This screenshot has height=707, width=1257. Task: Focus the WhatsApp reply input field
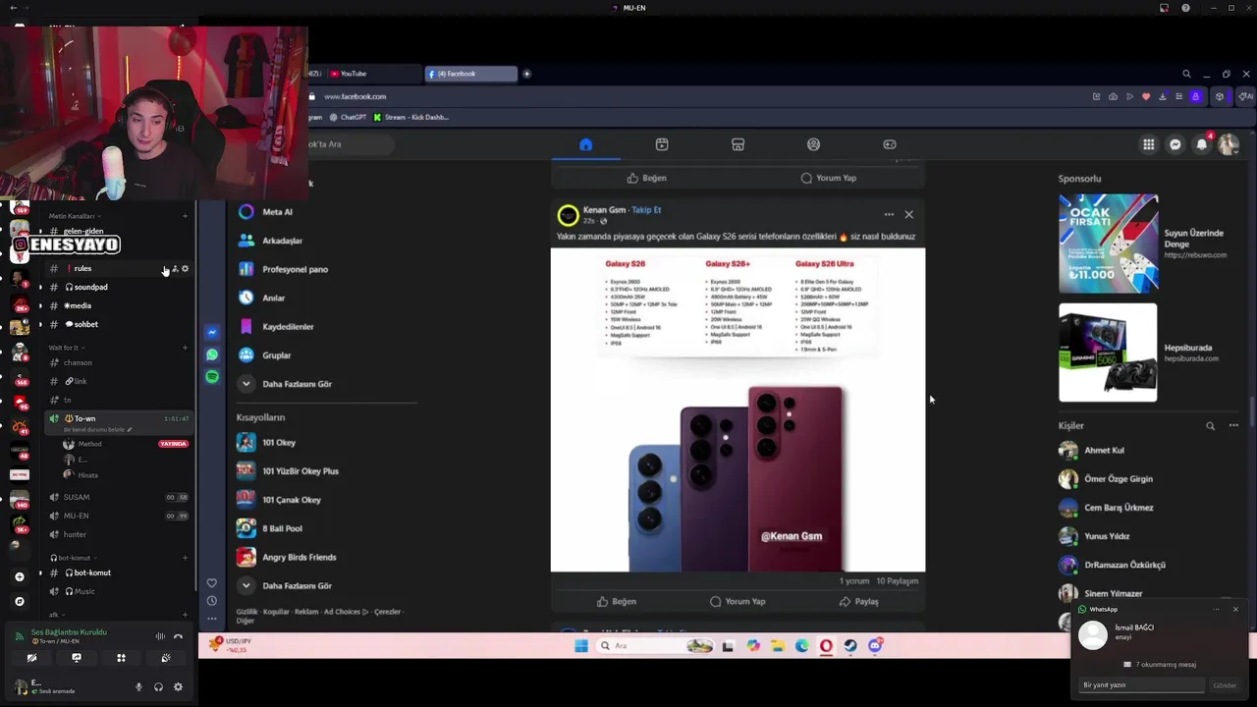click(1141, 685)
